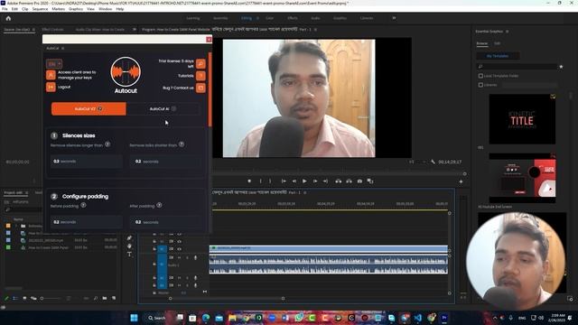Play the program monitor video

(x=304, y=181)
